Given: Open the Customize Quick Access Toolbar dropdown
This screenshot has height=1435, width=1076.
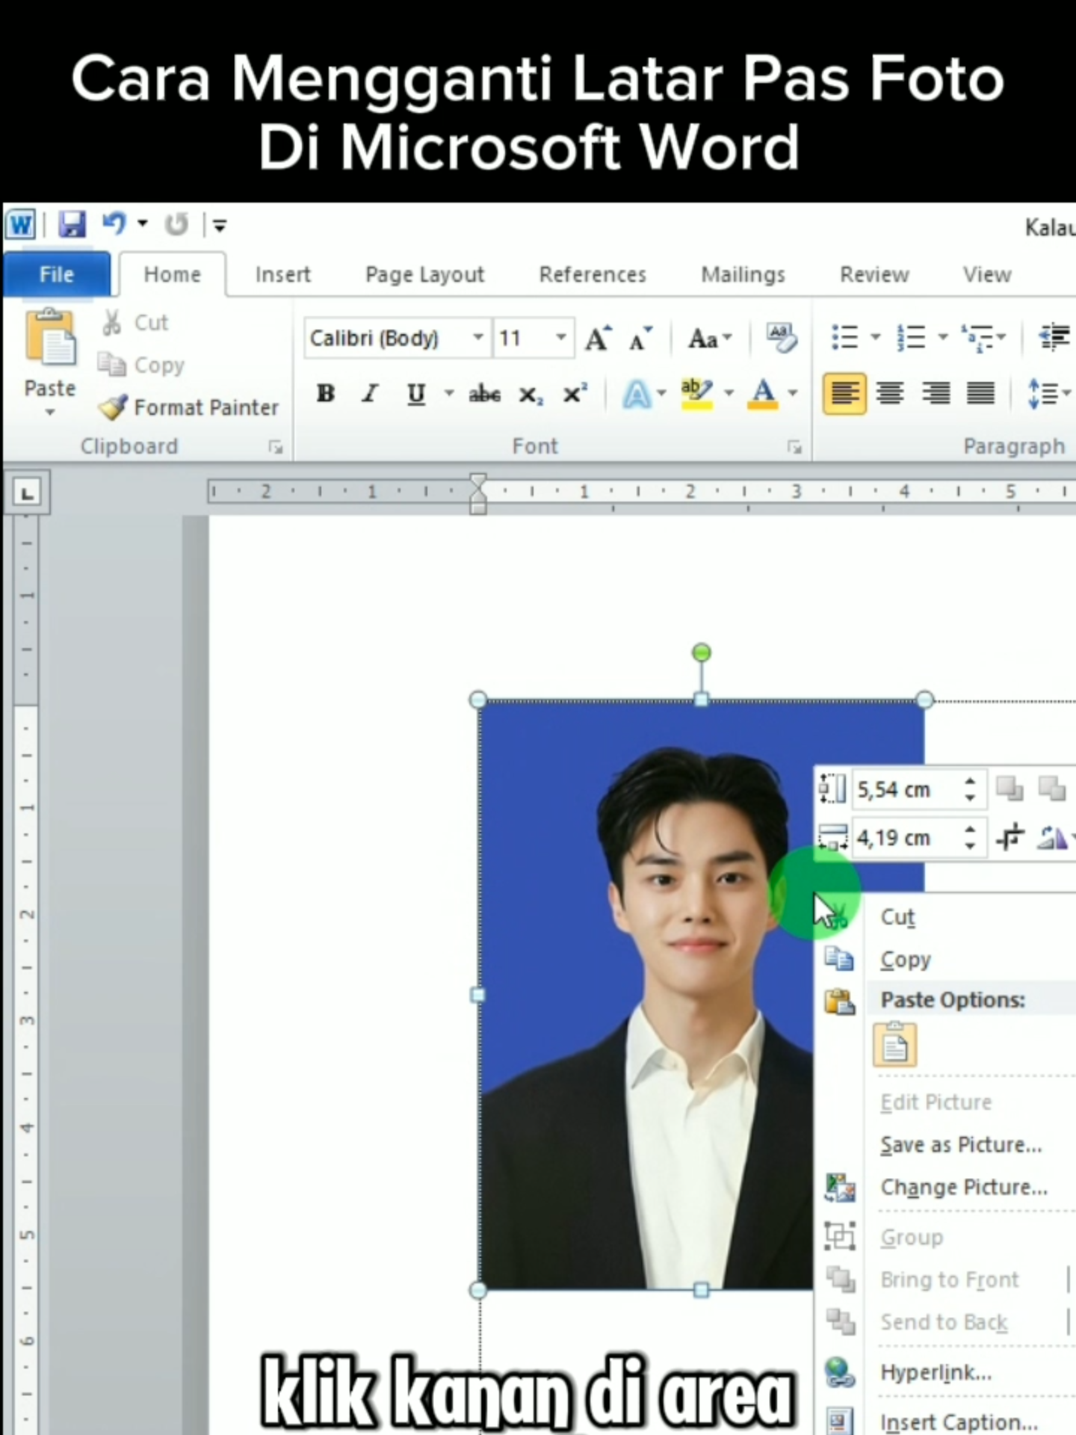Looking at the screenshot, I should point(219,224).
